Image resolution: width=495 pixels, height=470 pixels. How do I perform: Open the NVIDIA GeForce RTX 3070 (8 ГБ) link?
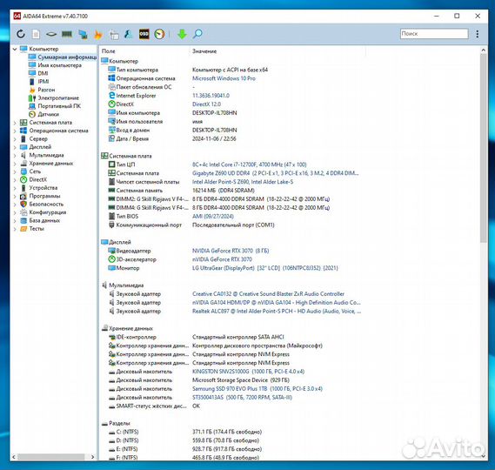231,251
